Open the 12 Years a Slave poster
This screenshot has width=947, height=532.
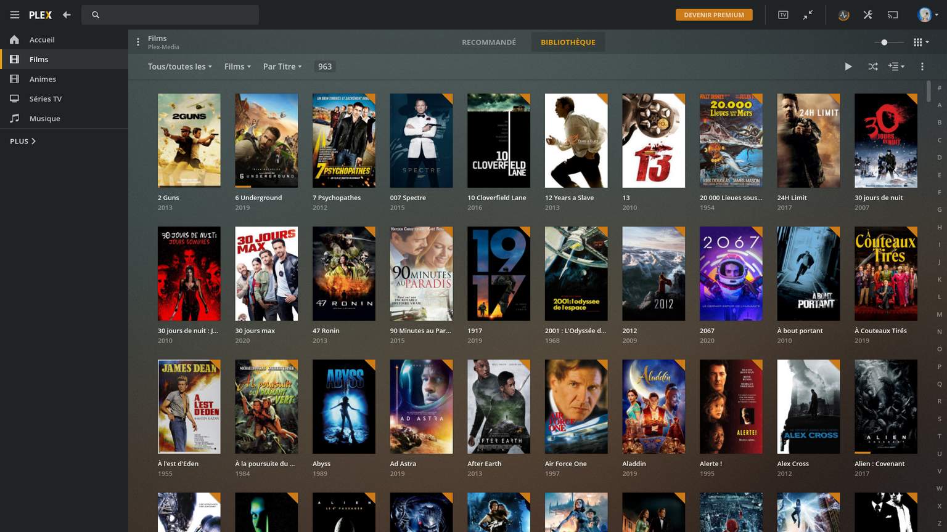576,140
